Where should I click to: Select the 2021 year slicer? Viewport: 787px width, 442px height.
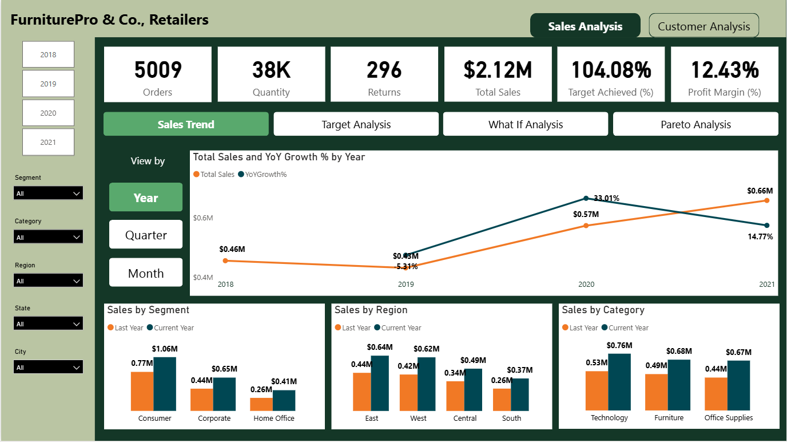coord(48,141)
